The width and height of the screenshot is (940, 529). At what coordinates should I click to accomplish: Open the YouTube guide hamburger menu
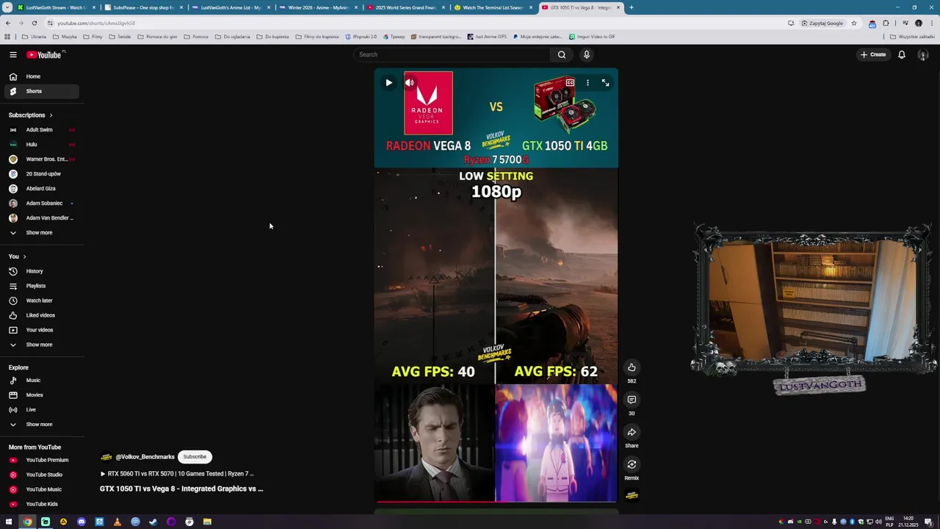(12, 54)
